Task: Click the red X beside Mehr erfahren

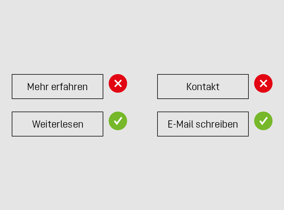Action: click(118, 83)
